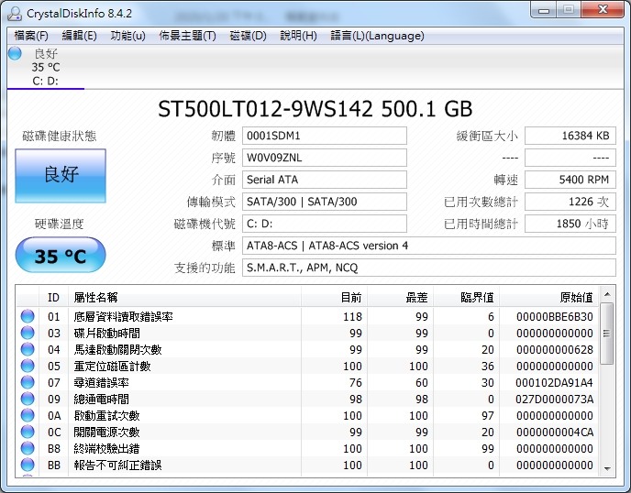631x493 pixels.
Task: Click the 屬性名稱 column header
Action: (184, 298)
